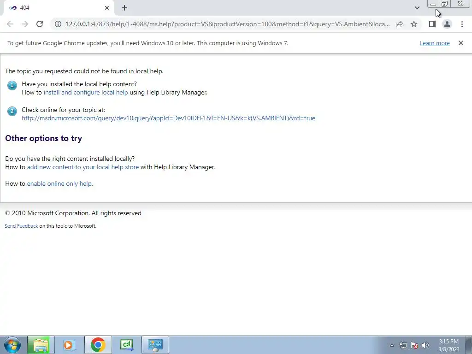Click the Show desktop strip
The width and height of the screenshot is (472, 354).
468,345
